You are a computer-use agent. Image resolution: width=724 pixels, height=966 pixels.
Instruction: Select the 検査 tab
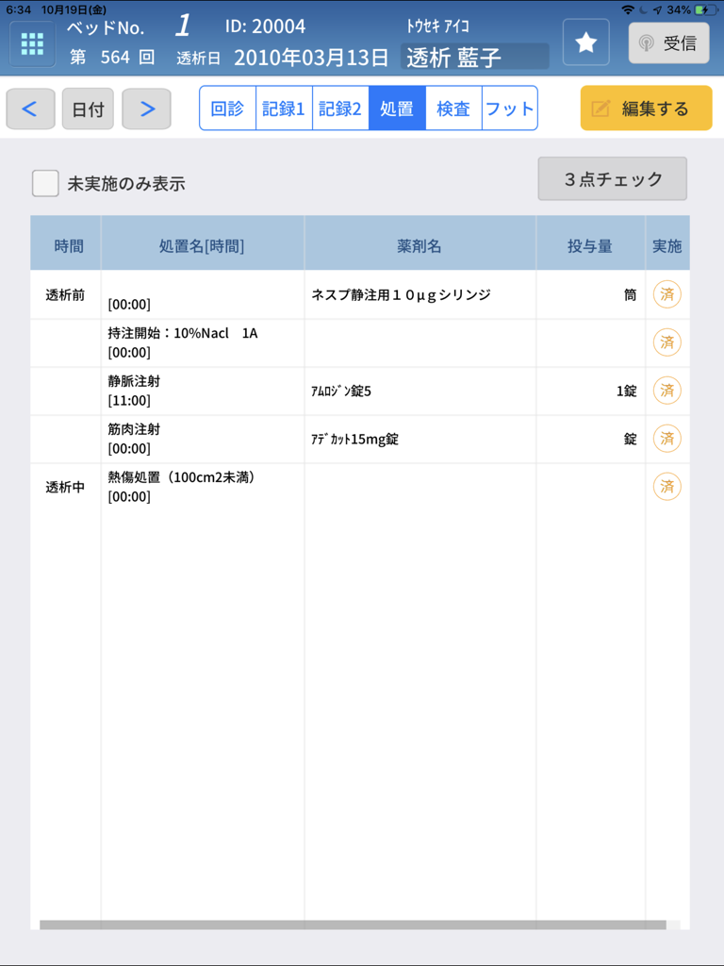pyautogui.click(x=453, y=108)
